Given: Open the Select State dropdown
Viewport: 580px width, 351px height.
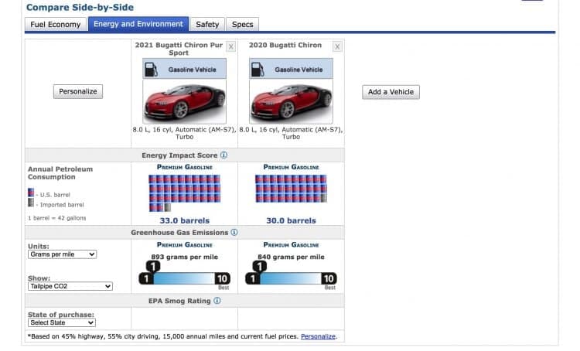Looking at the screenshot, I should click(x=62, y=322).
